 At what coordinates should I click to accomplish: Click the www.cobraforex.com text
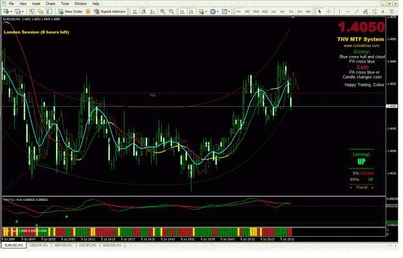click(361, 46)
